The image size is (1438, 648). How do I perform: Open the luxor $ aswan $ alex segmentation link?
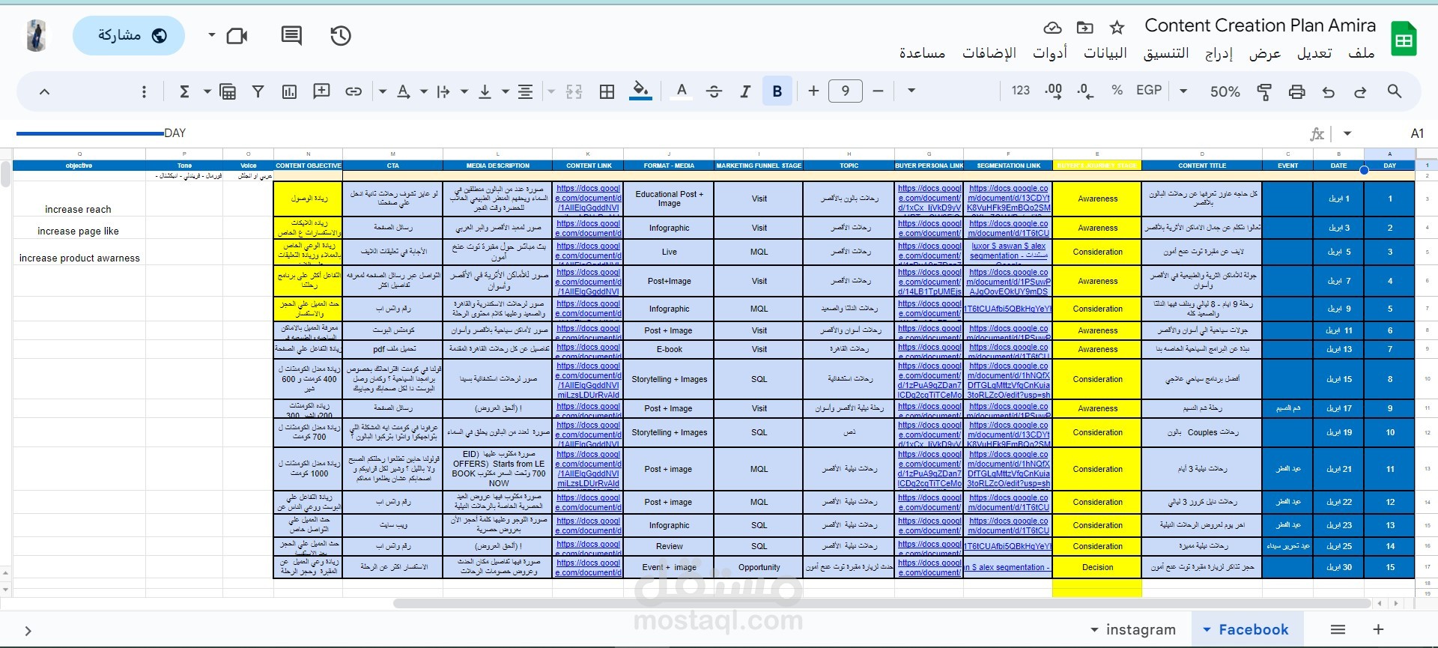1008,251
